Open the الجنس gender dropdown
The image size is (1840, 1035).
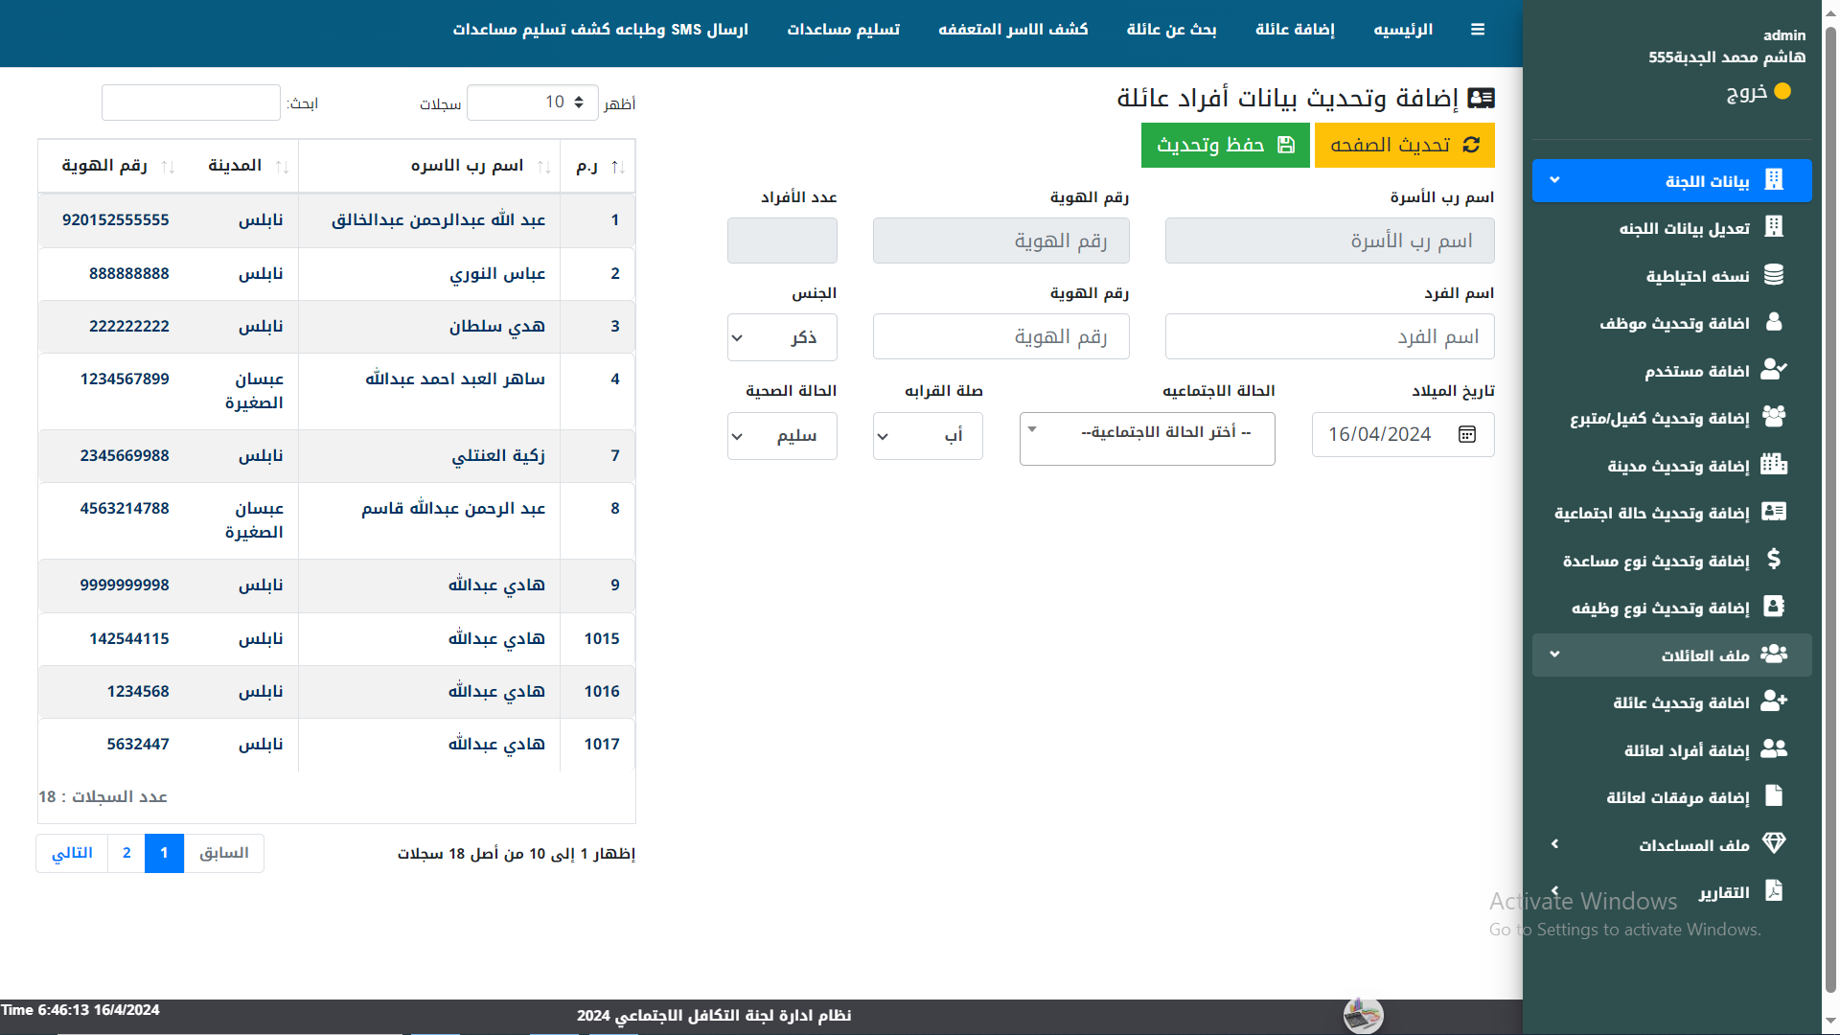(781, 337)
